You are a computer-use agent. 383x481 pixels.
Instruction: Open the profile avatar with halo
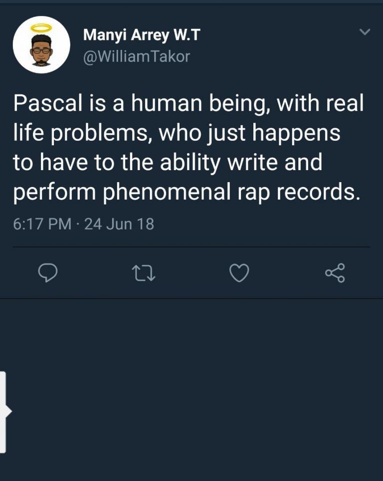pyautogui.click(x=41, y=45)
